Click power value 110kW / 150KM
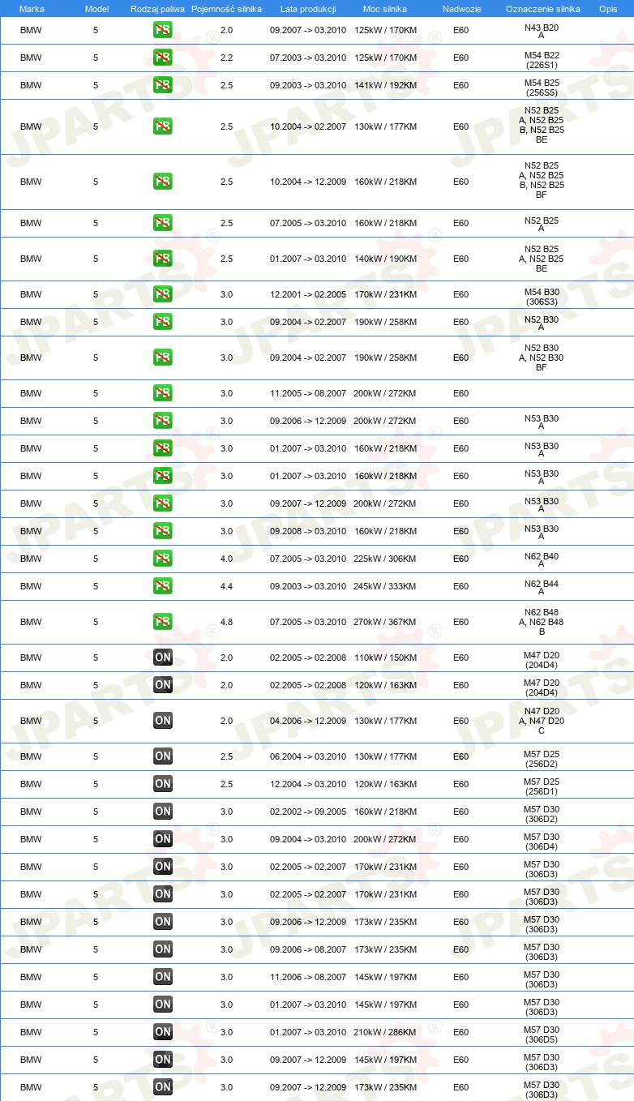This screenshot has height=1101, width=634. (385, 658)
